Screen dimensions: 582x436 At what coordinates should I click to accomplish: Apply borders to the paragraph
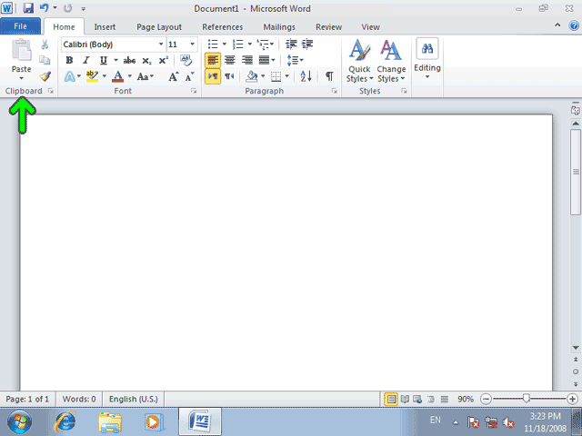click(276, 76)
